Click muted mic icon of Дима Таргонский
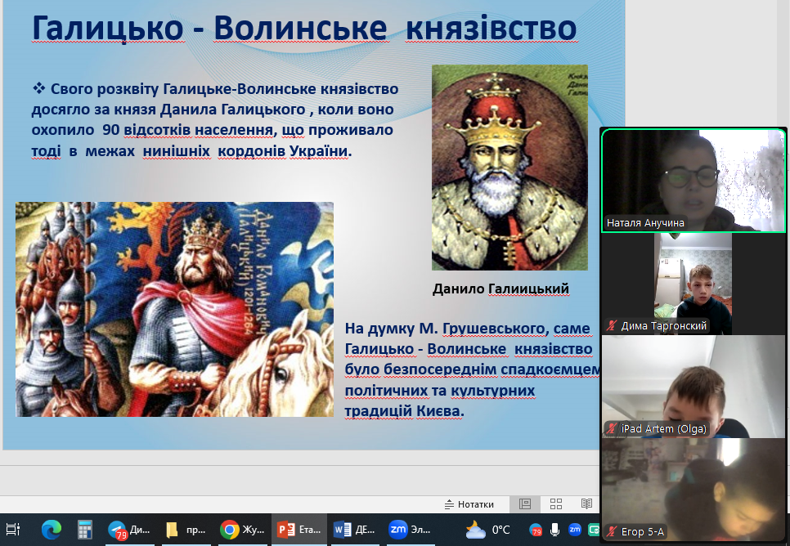The width and height of the screenshot is (790, 546). tap(612, 326)
